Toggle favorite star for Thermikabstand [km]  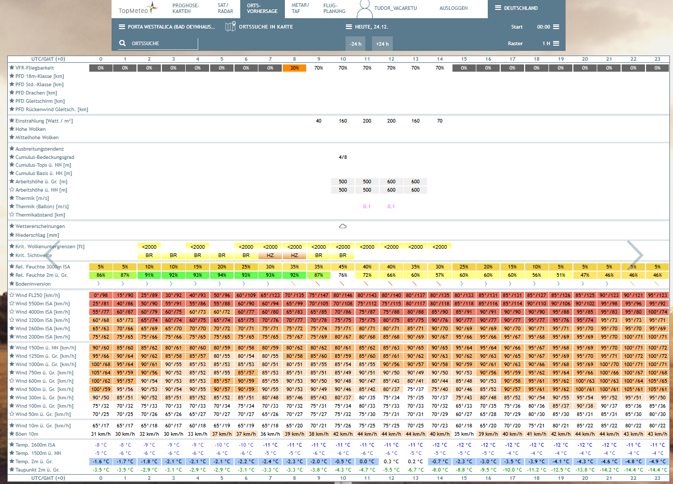click(x=11, y=215)
